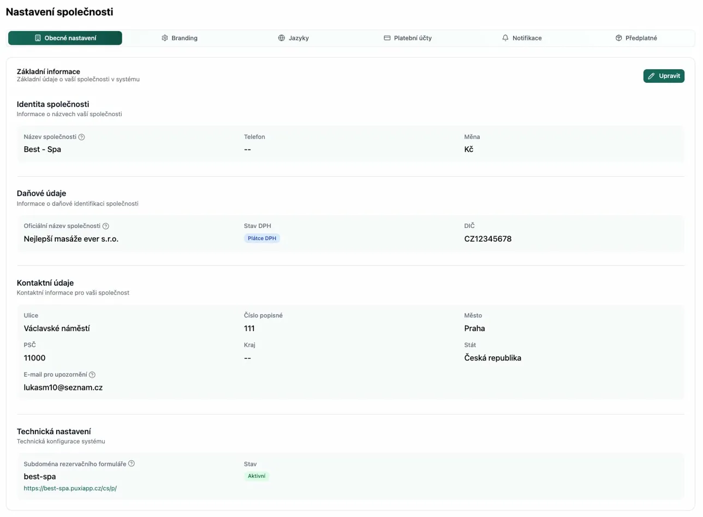
Task: Select the street value Václavské náměstí
Action: tap(57, 328)
